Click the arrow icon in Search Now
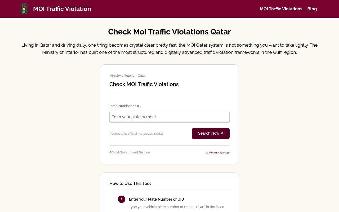This screenshot has width=339, height=212. [x=222, y=134]
